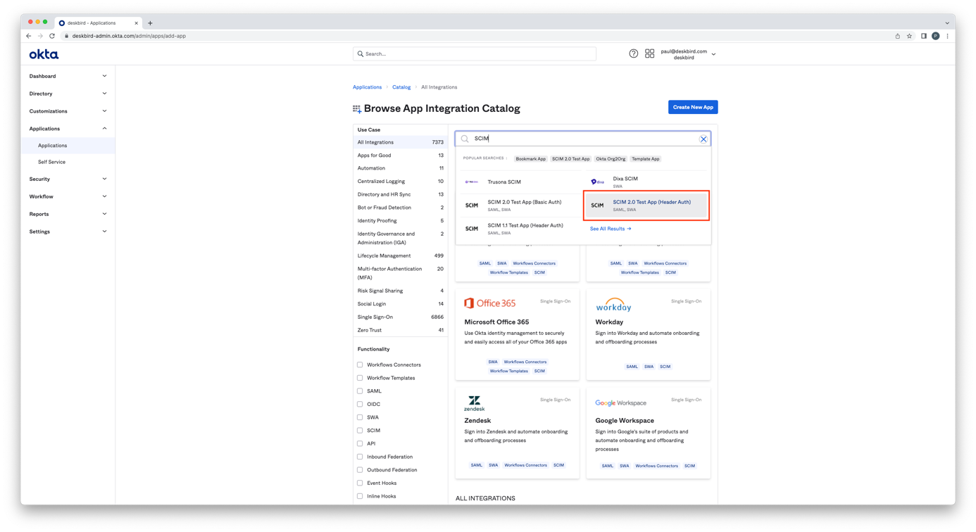This screenshot has width=976, height=532.
Task: Select Lifecycle Management use case filter
Action: [384, 255]
